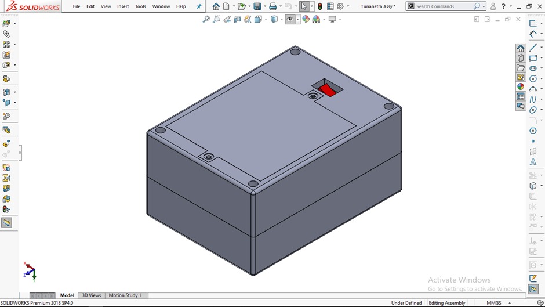This screenshot has height=307, width=545.
Task: Click the View Orientation cube icon
Action: point(258,19)
